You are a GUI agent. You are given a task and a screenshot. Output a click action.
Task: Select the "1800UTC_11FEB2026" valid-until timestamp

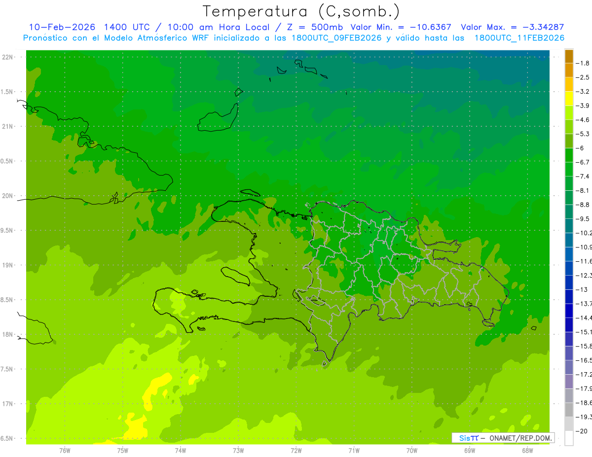(x=519, y=38)
